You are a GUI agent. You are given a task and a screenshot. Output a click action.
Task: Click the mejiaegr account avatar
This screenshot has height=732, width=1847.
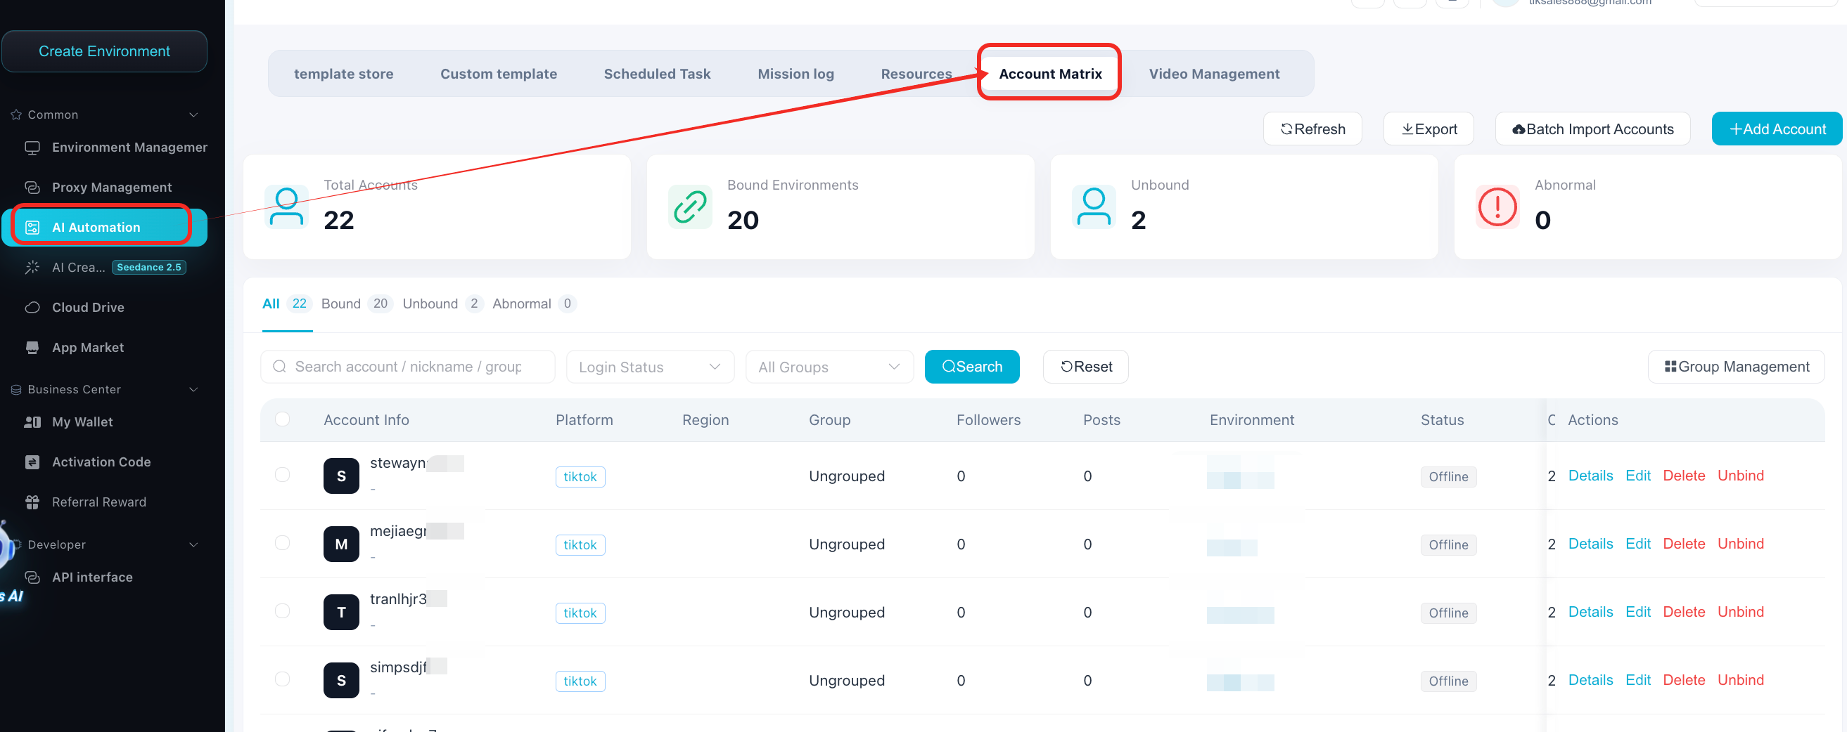(x=341, y=544)
